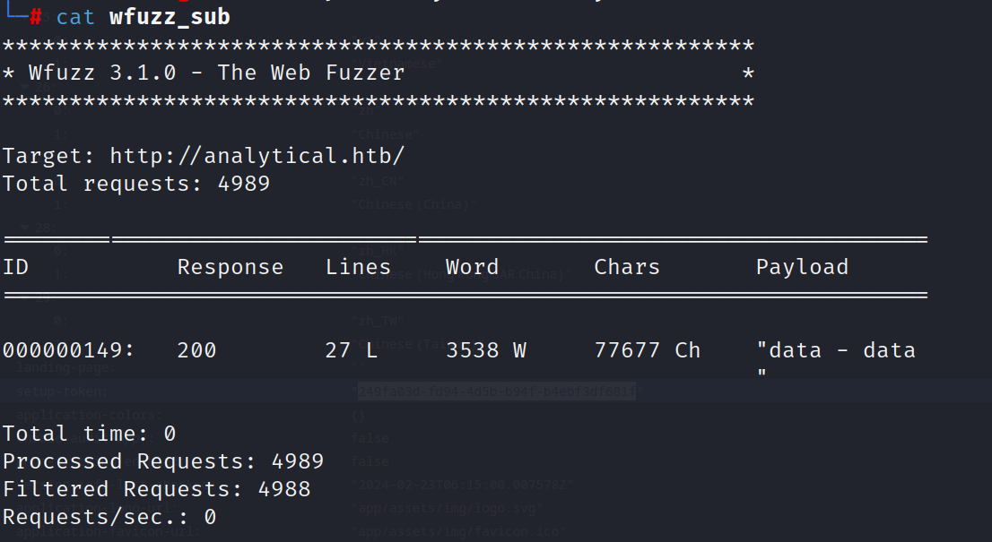Click the 200 response code value
992x542 pixels.
(x=196, y=350)
